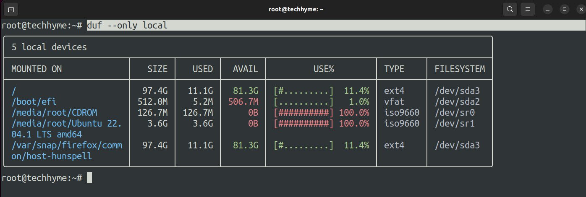Click the /boot/efi mount path

pos(34,101)
